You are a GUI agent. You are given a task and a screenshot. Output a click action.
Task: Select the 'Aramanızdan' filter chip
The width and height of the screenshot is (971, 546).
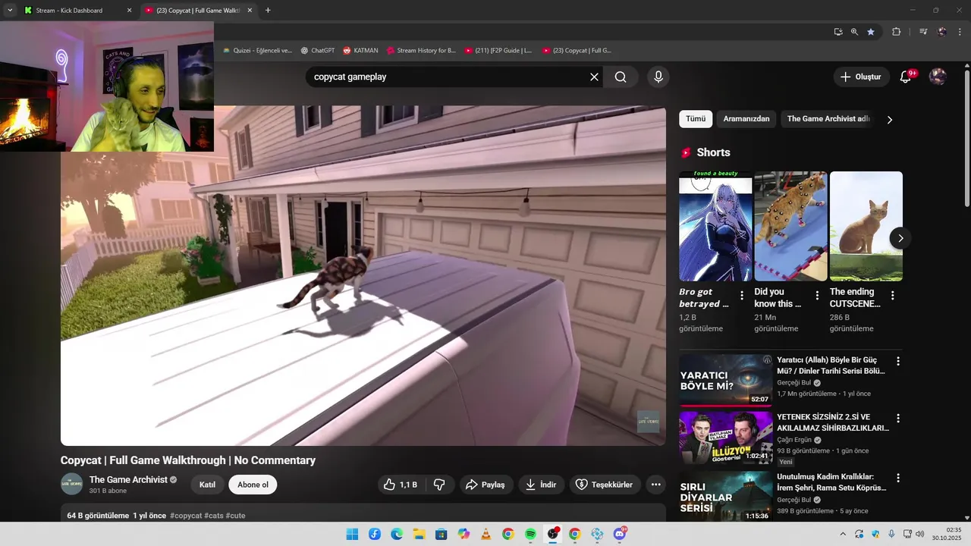[x=746, y=119]
